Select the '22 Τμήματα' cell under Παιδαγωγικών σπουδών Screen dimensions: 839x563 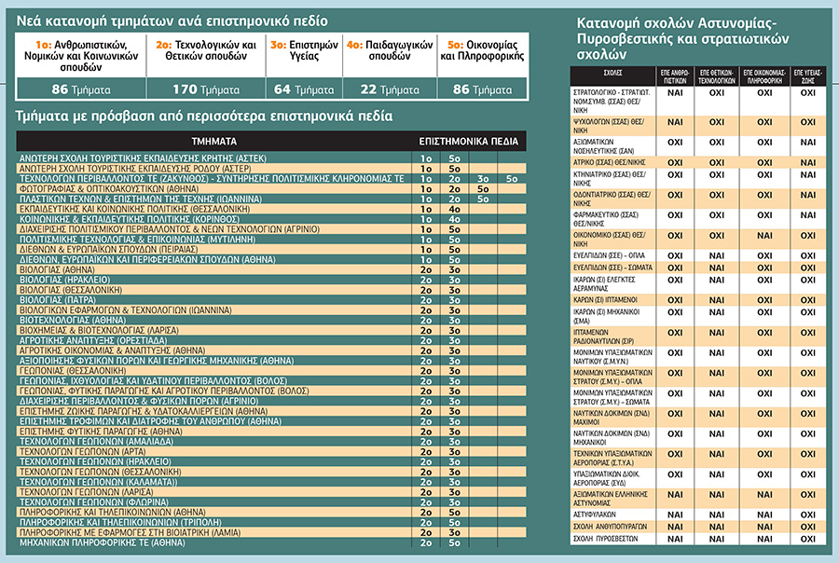[x=390, y=89]
